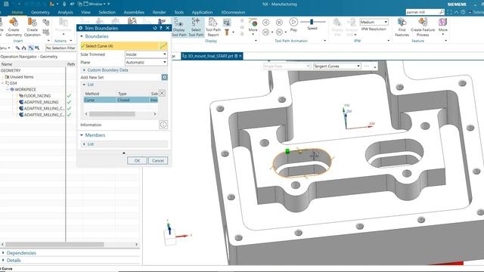The height and width of the screenshot is (272, 484).
Task: Open the Tangent Curves dropdown
Action: (x=337, y=66)
